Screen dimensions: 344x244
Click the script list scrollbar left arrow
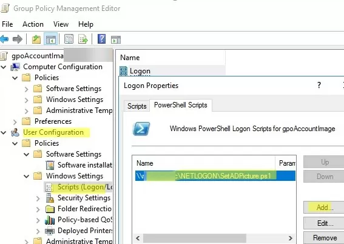tap(138, 238)
